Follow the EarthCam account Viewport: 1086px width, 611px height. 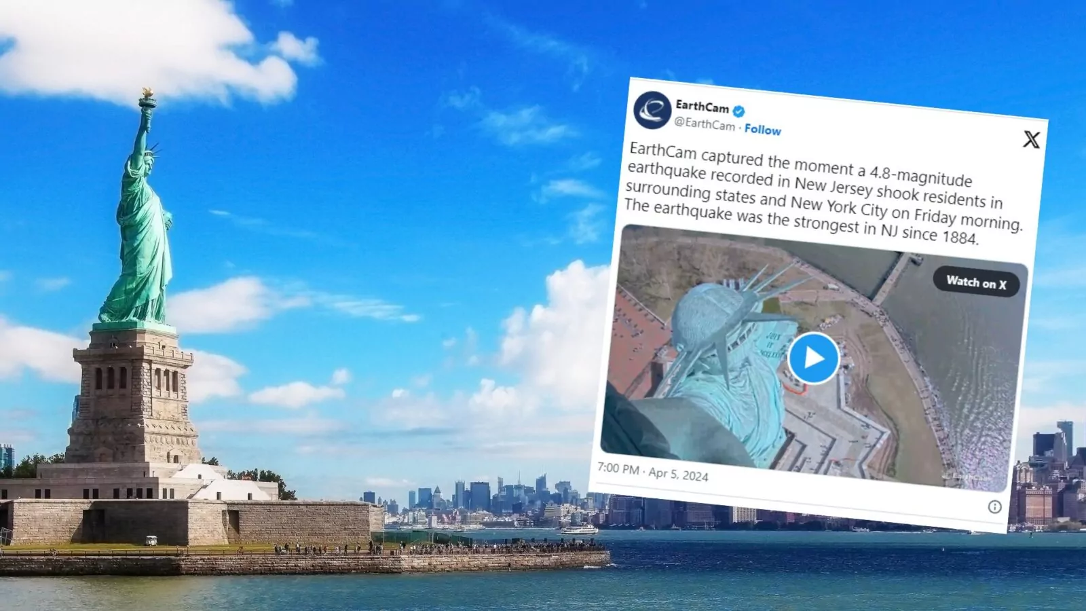762,129
